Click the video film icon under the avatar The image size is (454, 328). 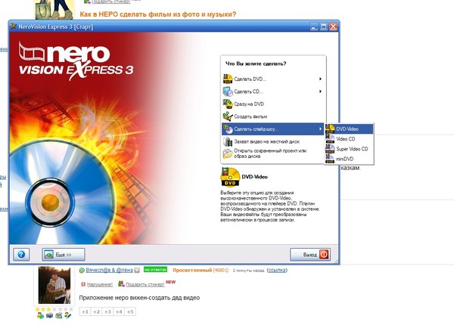[59, 316]
